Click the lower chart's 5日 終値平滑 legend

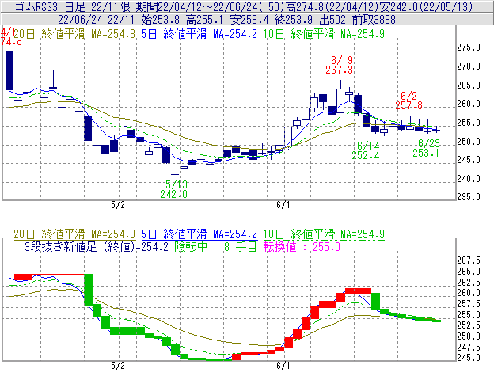point(199,234)
